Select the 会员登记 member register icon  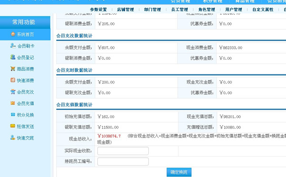click(x=13, y=57)
